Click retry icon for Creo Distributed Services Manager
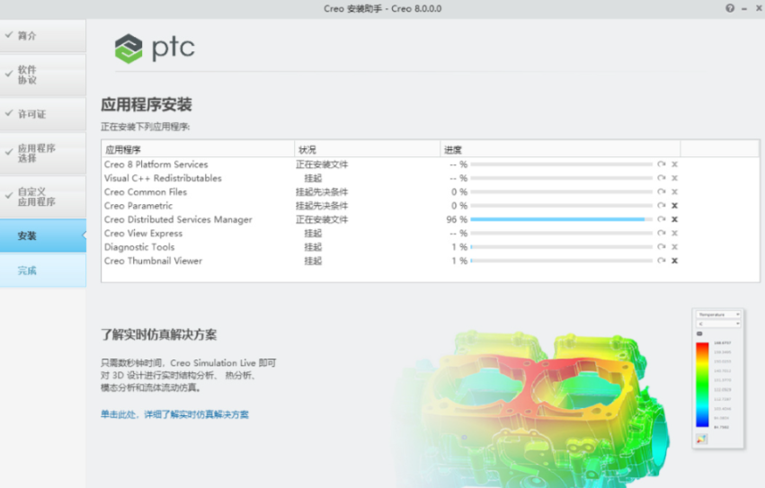This screenshot has width=765, height=488. [661, 219]
